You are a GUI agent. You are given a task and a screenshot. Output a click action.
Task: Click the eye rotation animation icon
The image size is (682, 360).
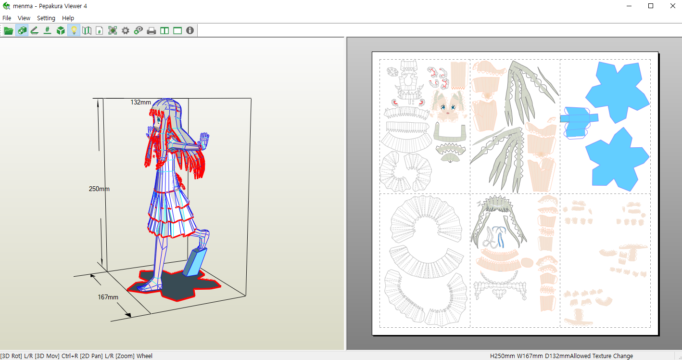139,31
